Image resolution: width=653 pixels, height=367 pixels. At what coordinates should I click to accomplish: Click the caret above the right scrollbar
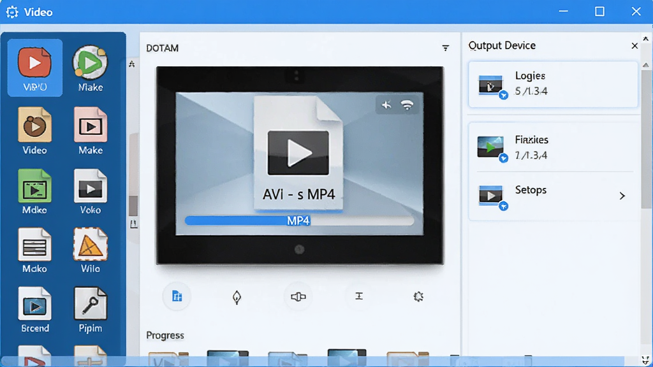coord(645,39)
